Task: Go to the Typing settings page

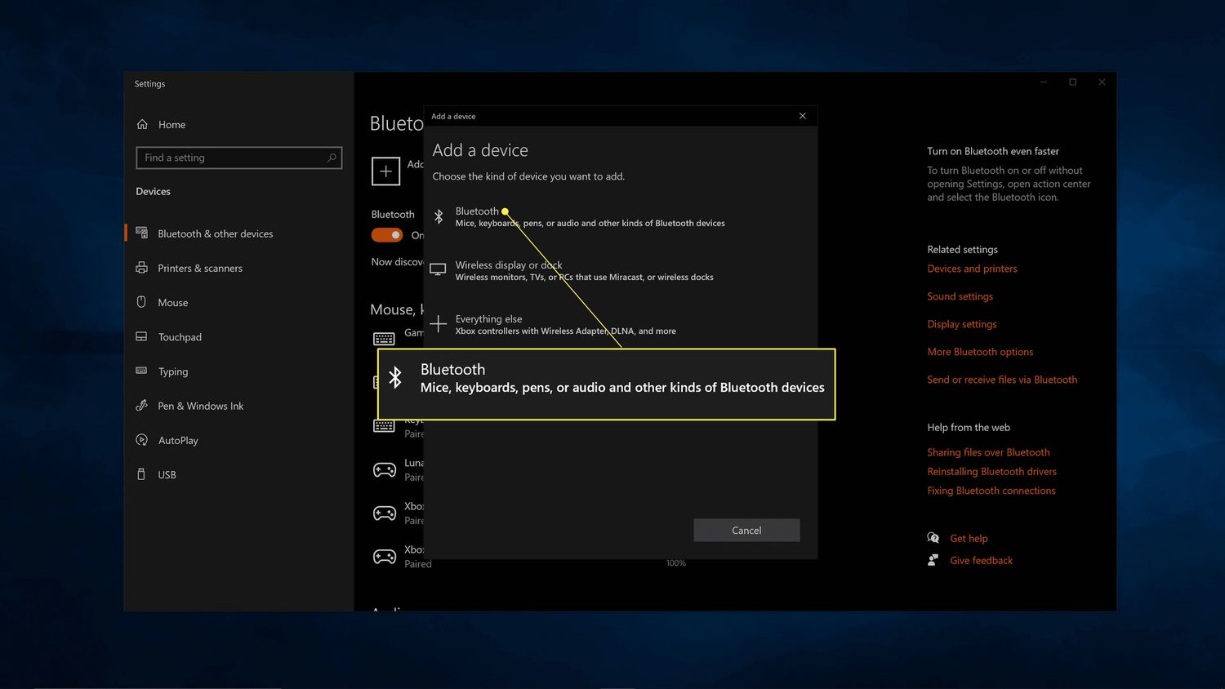Action: [x=172, y=371]
